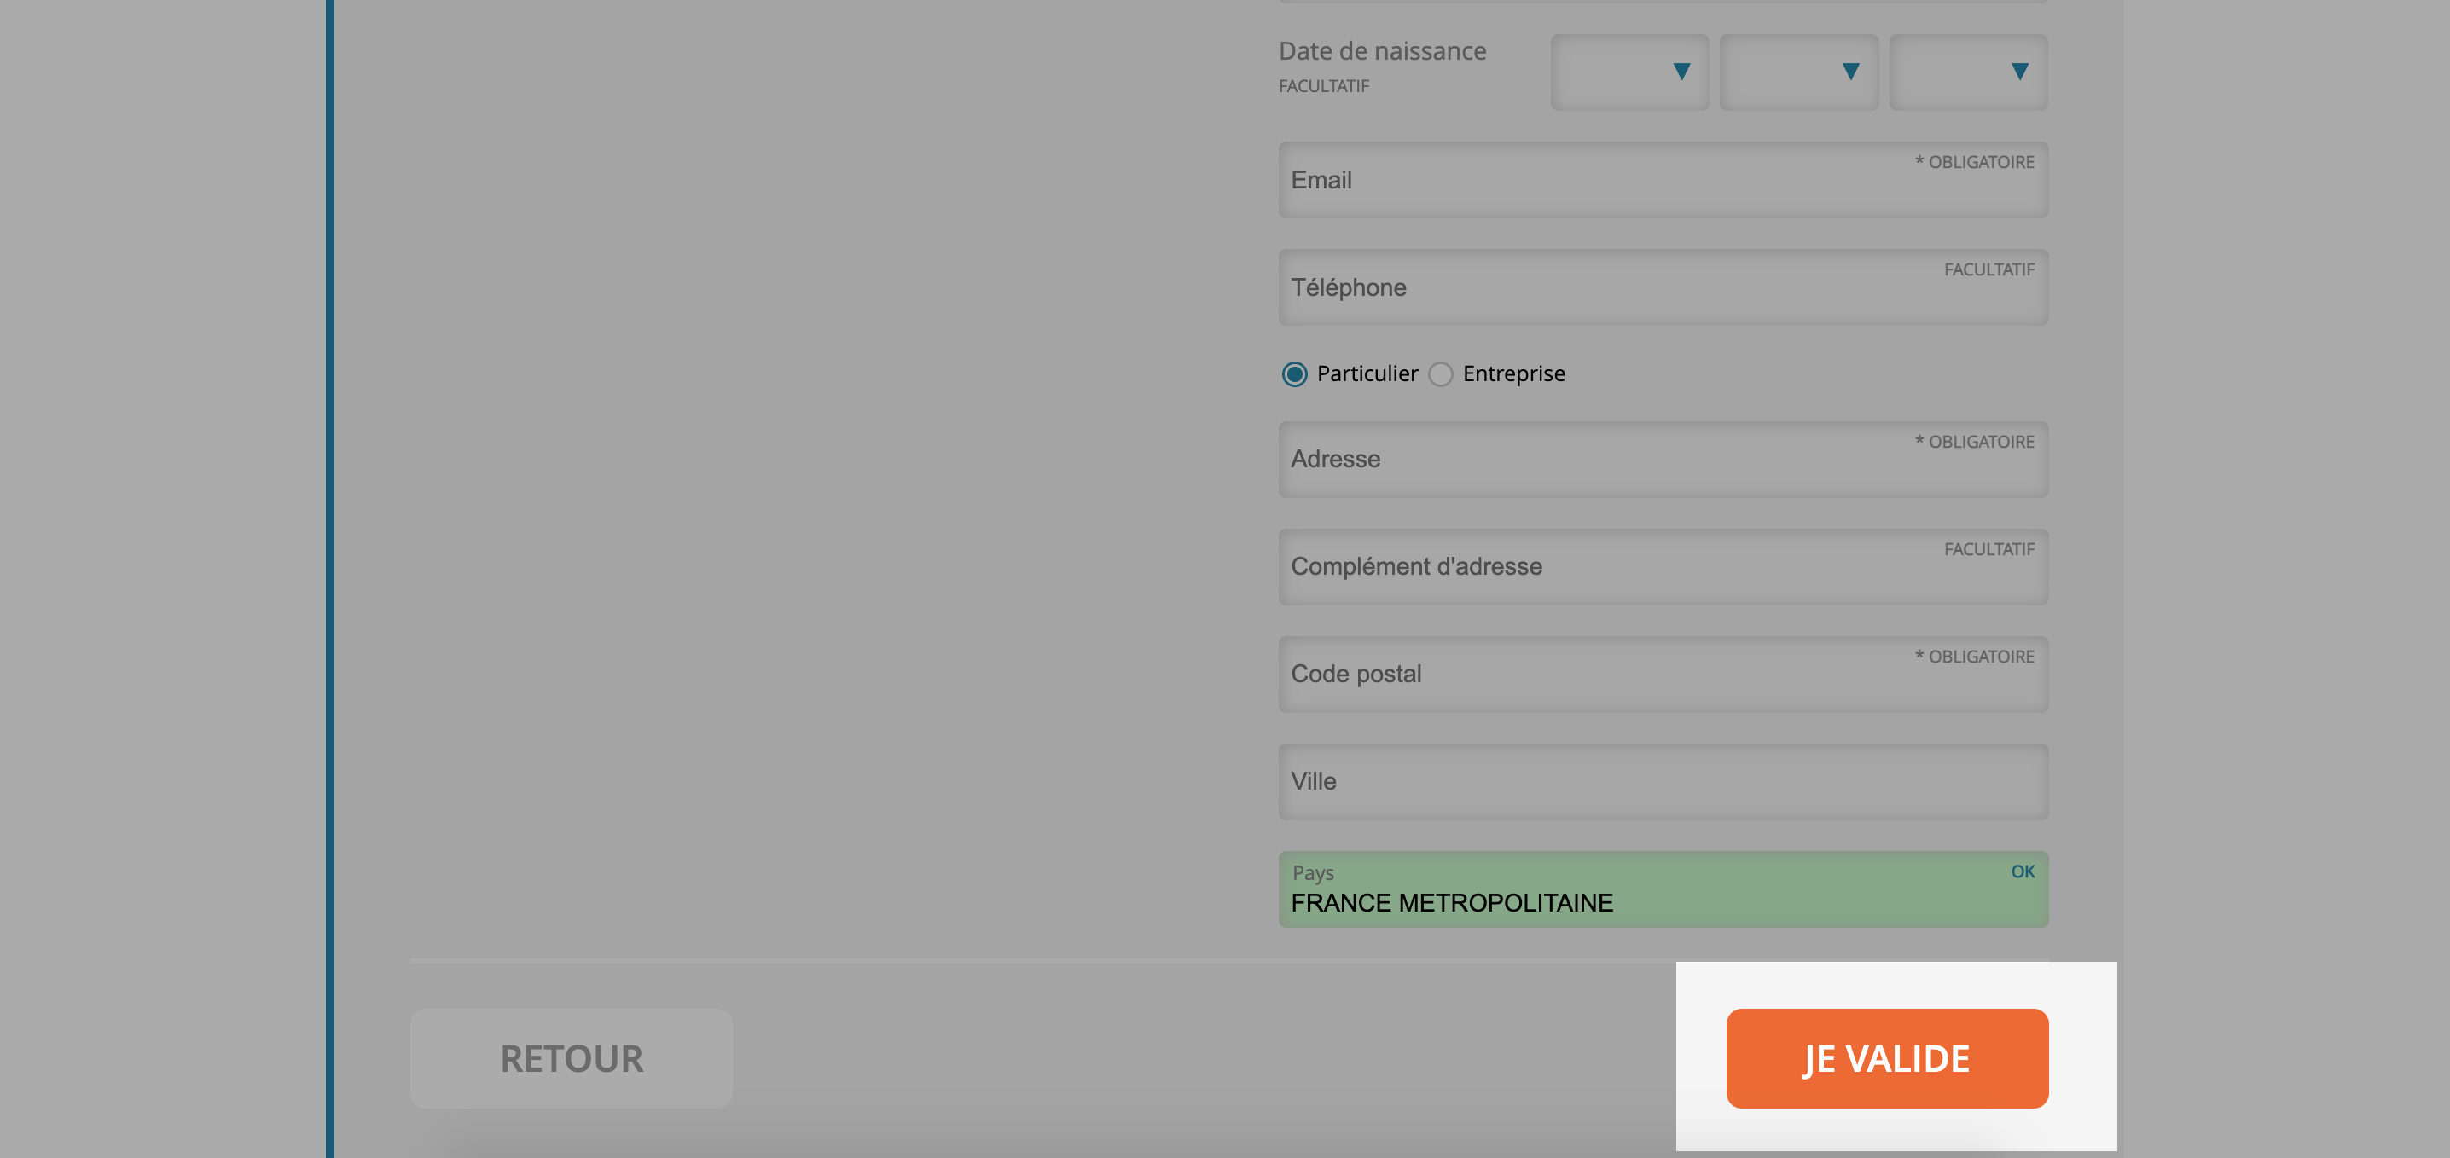Viewport: 2450px width, 1158px height.
Task: Click the orange JE VALIDE button
Action: [x=1887, y=1058]
